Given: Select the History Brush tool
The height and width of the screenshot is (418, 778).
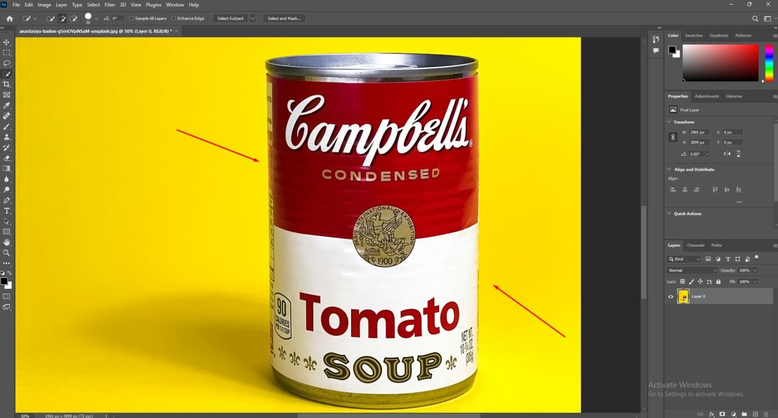Looking at the screenshot, I should 7,147.
